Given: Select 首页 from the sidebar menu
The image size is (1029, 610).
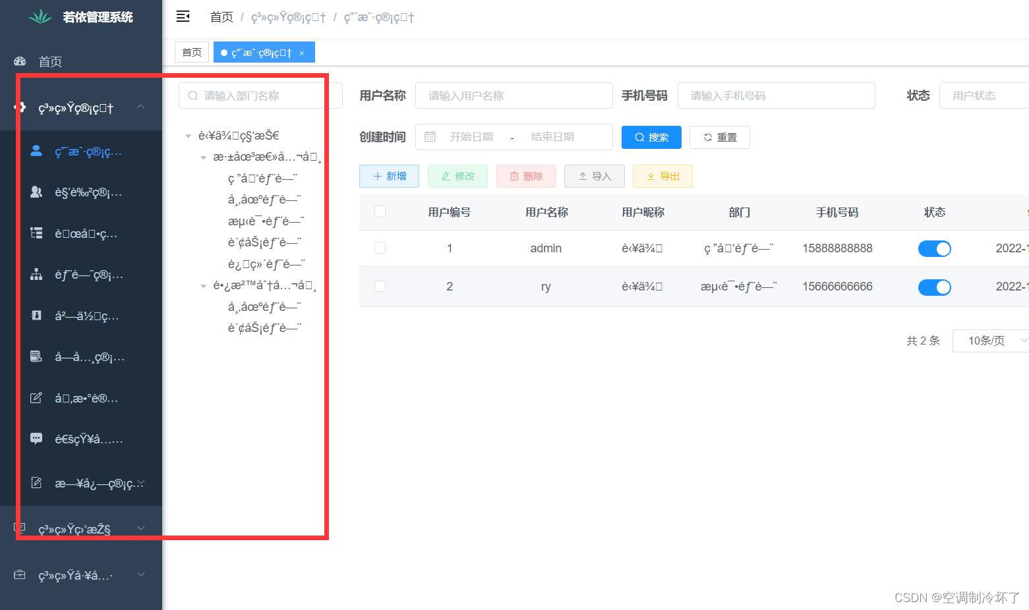Looking at the screenshot, I should pos(50,61).
